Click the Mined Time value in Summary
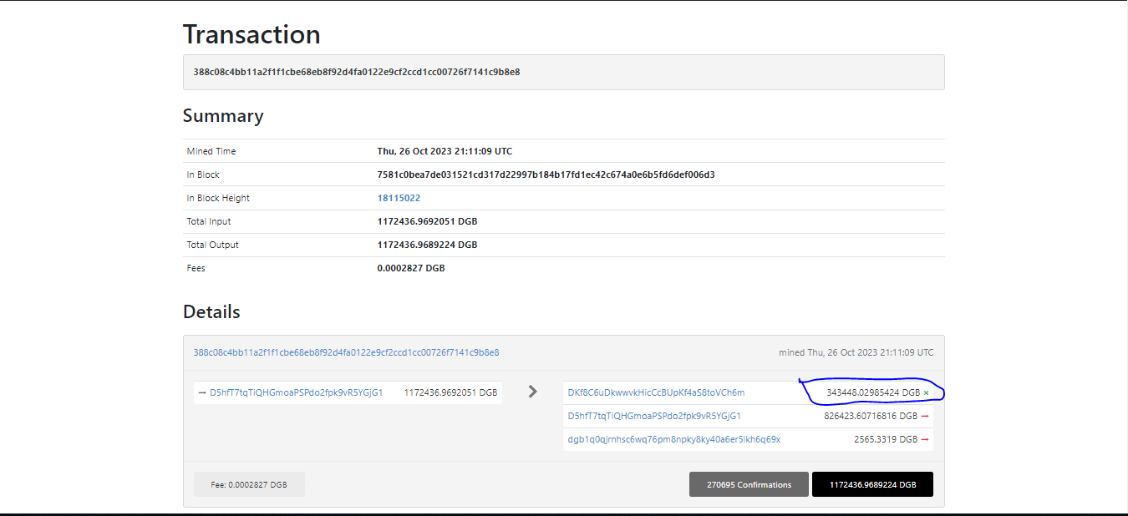1128x516 pixels. 445,151
